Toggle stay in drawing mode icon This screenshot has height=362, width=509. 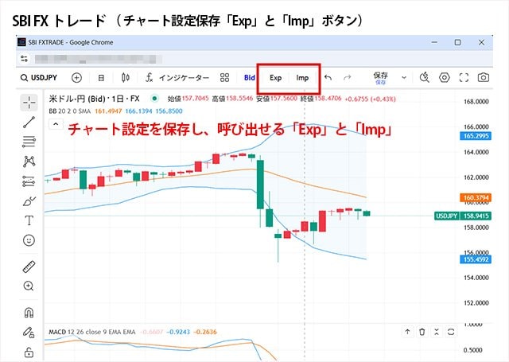click(x=29, y=333)
